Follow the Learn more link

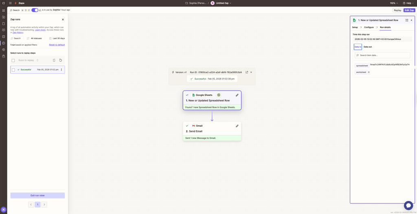(40, 30)
